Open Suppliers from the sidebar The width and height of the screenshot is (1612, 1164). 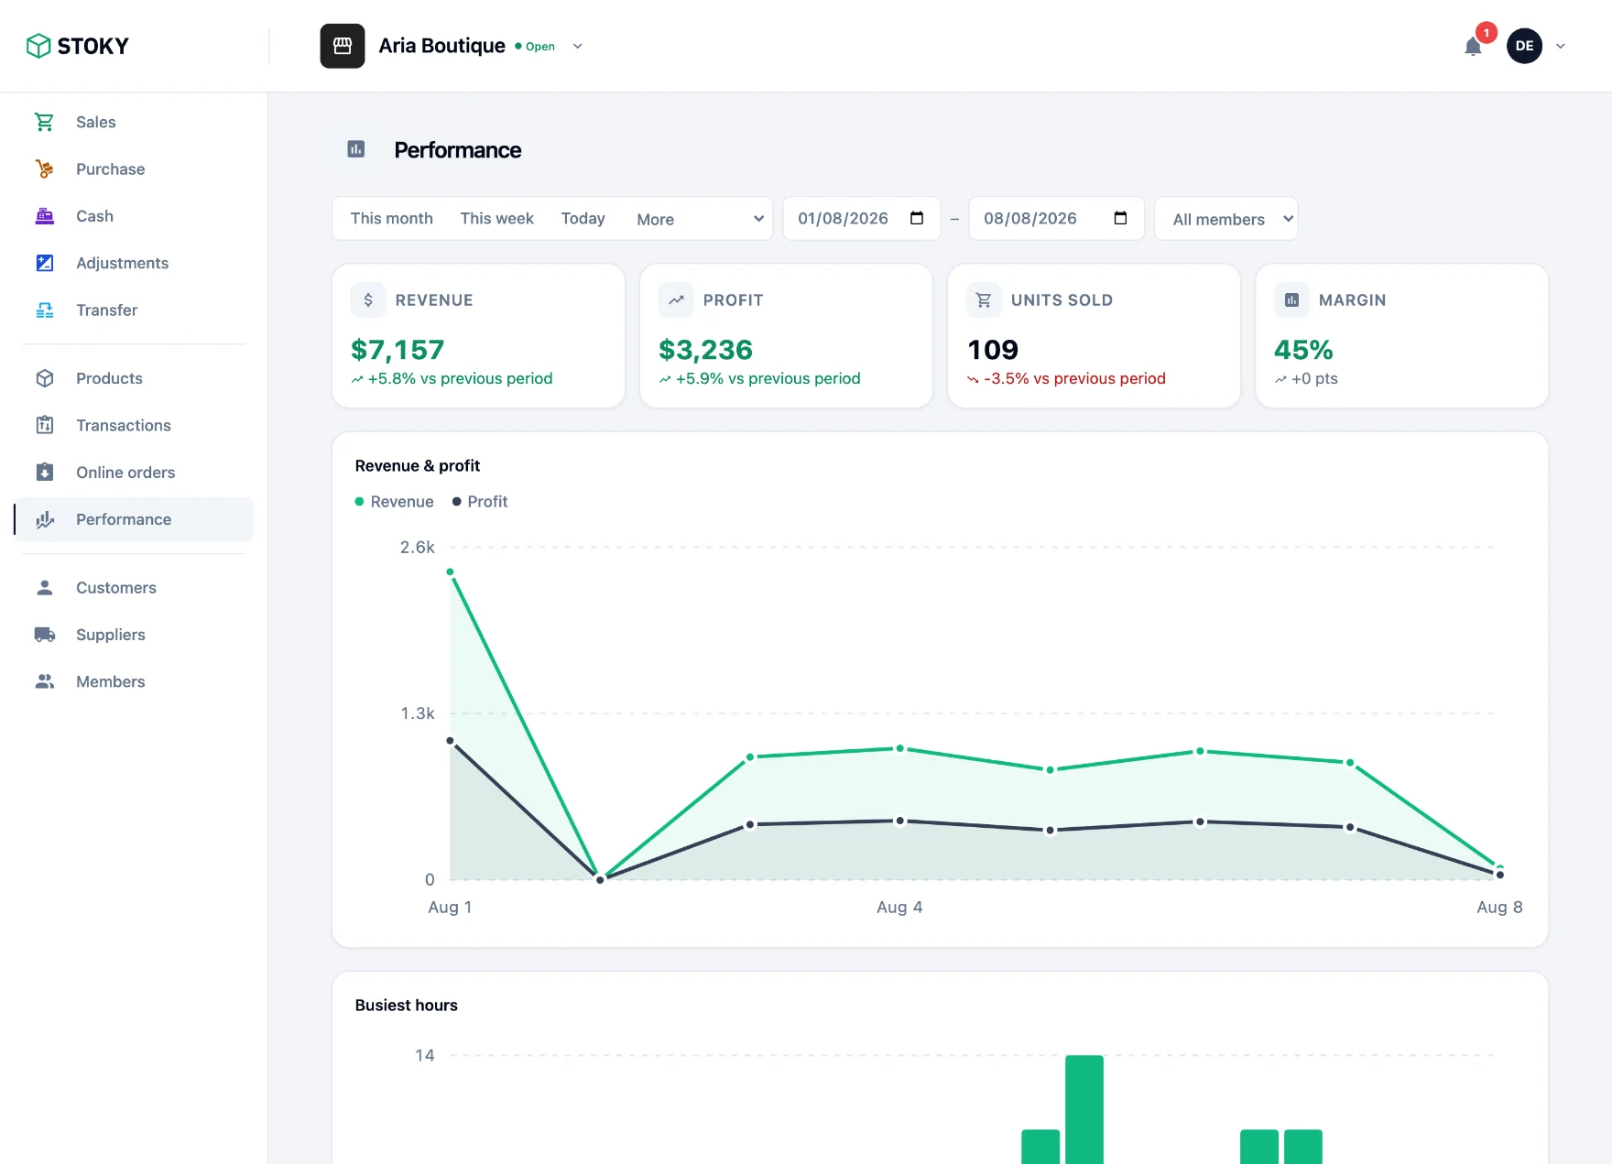(x=134, y=634)
